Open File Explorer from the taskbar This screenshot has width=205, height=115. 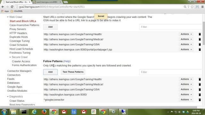(13, 112)
